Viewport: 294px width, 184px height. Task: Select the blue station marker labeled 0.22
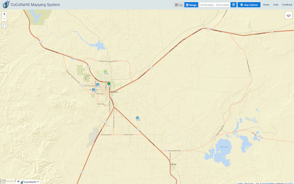point(97,84)
